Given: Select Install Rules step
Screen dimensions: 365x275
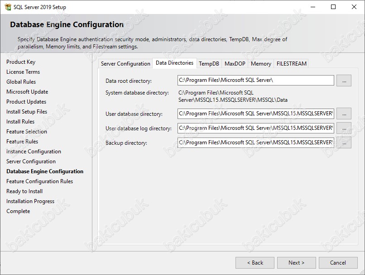Looking at the screenshot, I should pos(20,122).
